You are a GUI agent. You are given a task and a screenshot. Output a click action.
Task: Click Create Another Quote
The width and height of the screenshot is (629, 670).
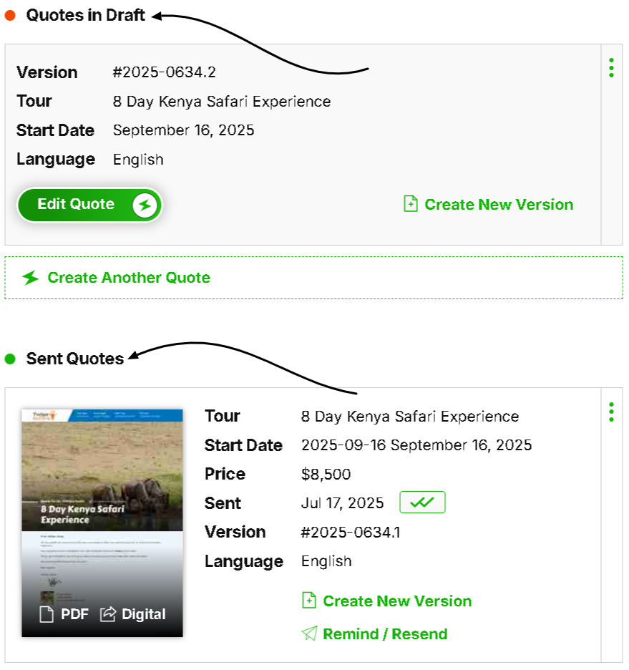click(x=129, y=278)
